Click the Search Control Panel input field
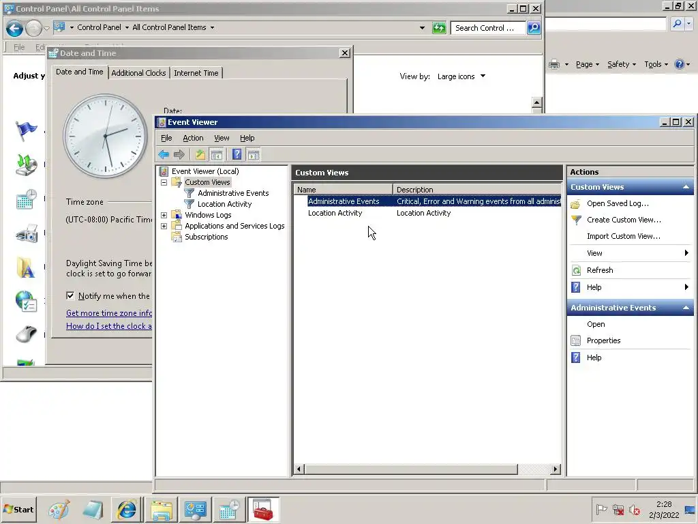This screenshot has height=524, width=698. pos(487,28)
